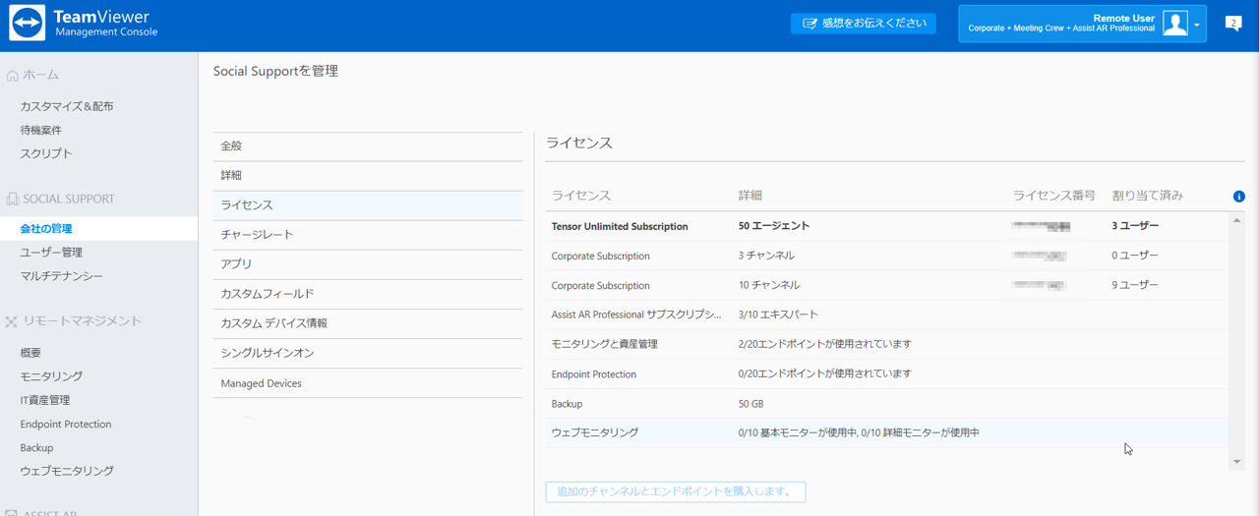Click the Remote User avatar icon
Screen dimensions: 1259x516
(x=1174, y=24)
